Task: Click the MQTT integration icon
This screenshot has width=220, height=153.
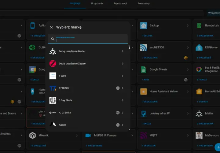Action: 143,136
